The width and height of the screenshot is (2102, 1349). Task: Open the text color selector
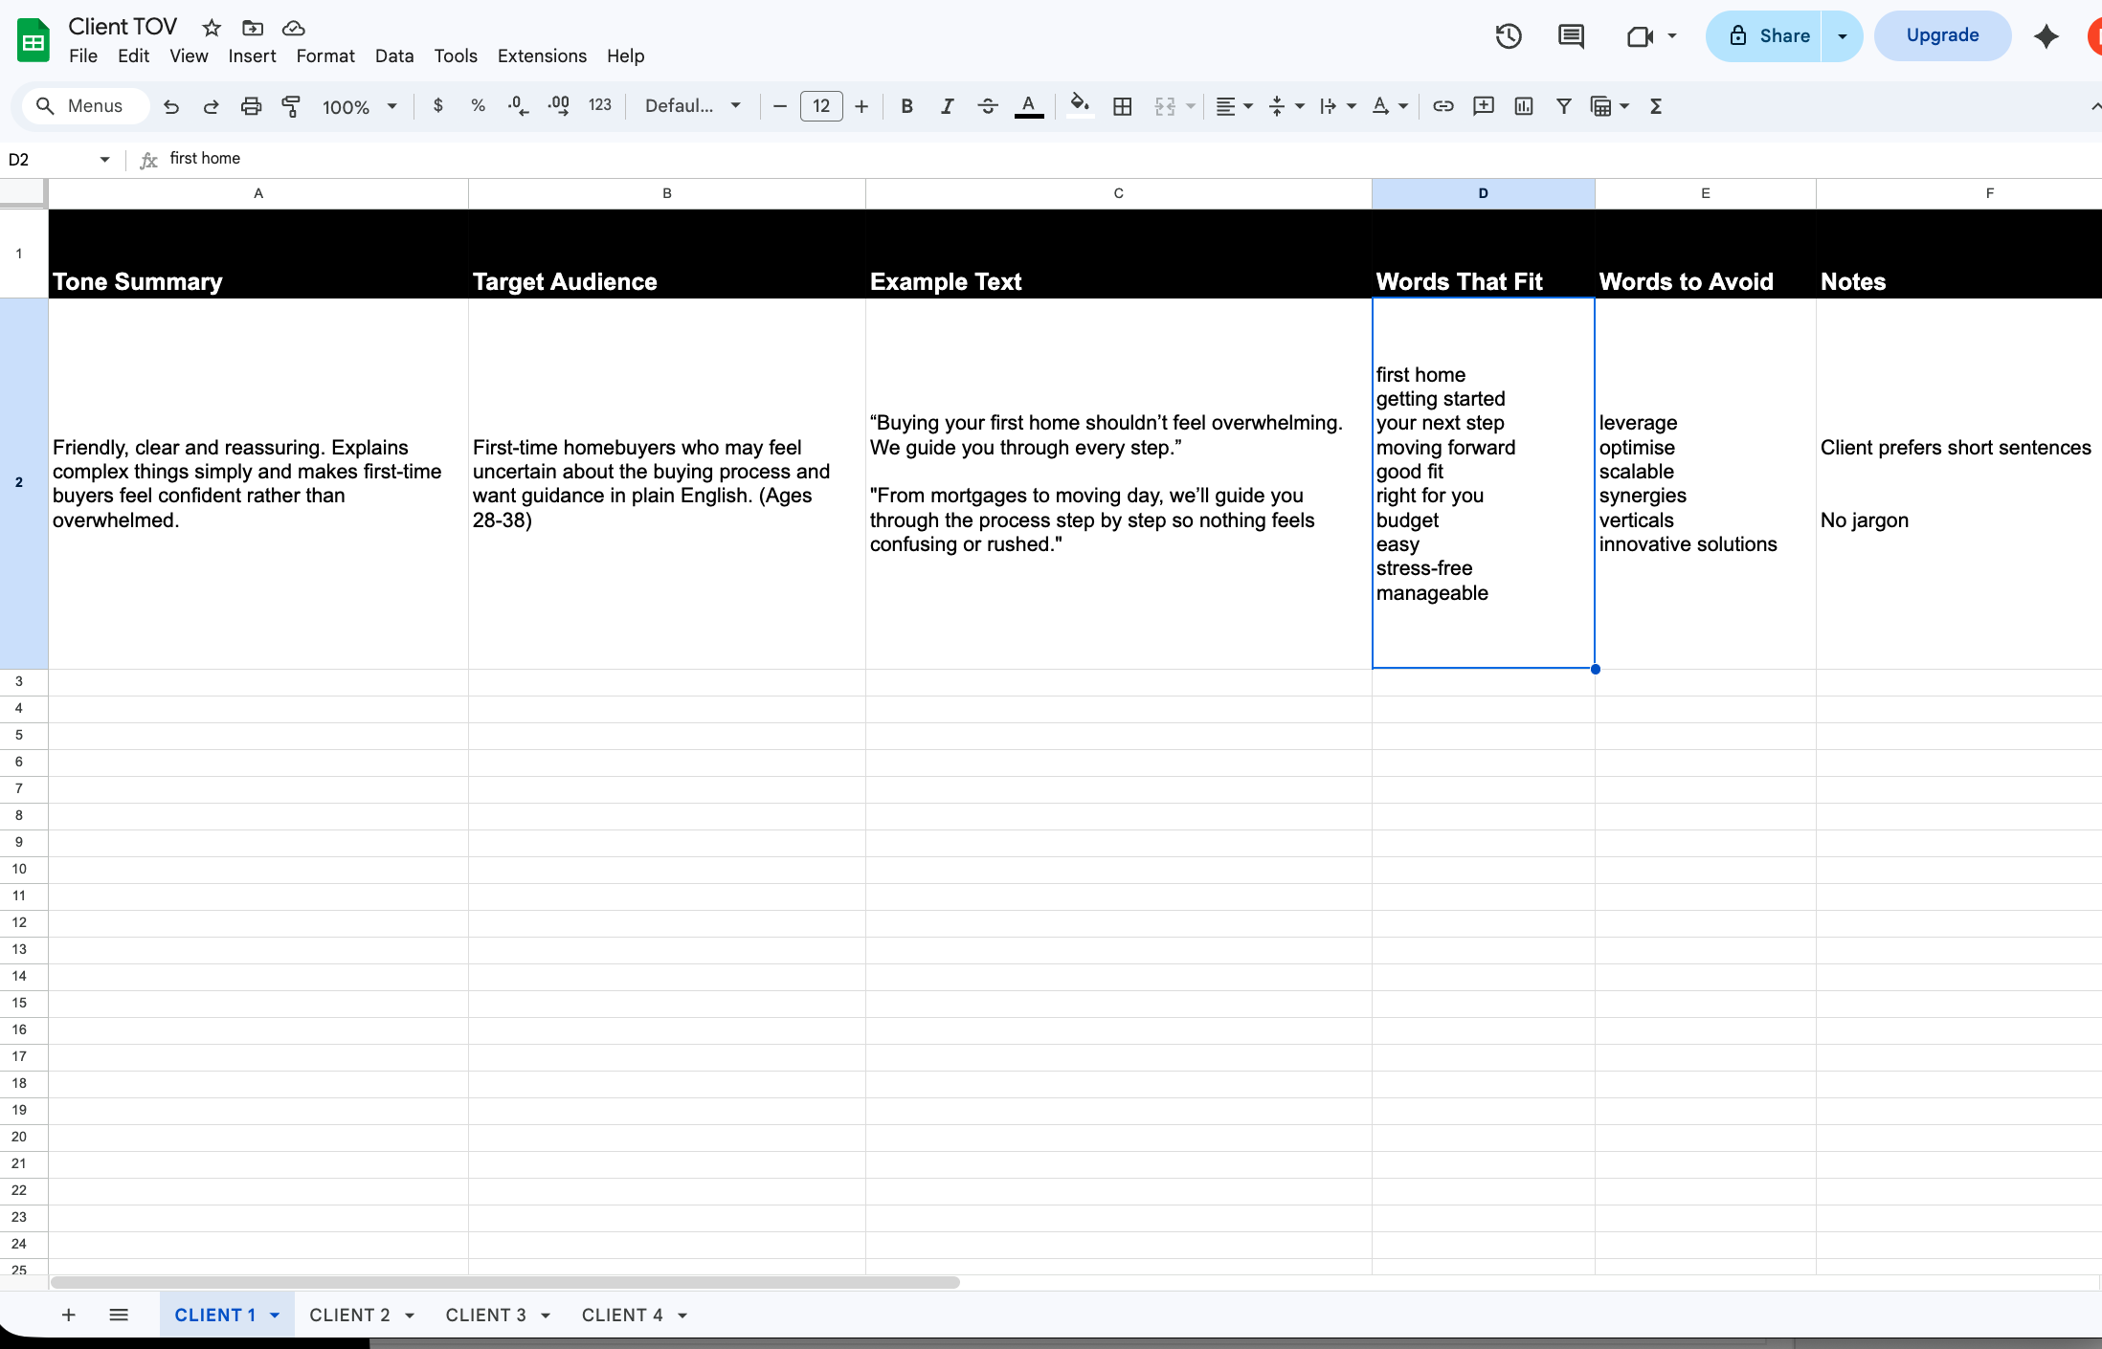tap(1028, 106)
